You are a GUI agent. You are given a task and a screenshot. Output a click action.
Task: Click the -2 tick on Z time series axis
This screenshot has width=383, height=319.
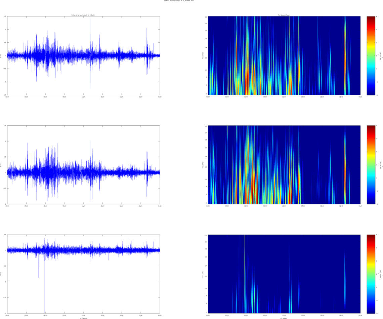coord(5,313)
